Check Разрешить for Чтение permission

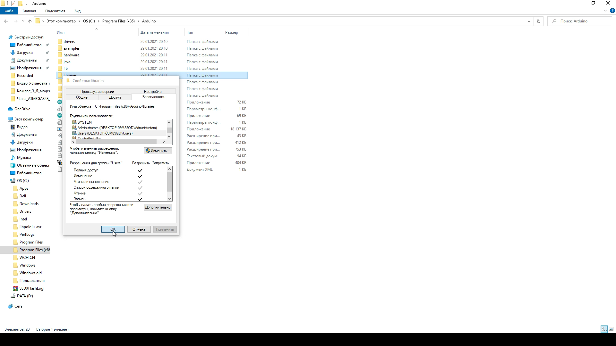140,193
